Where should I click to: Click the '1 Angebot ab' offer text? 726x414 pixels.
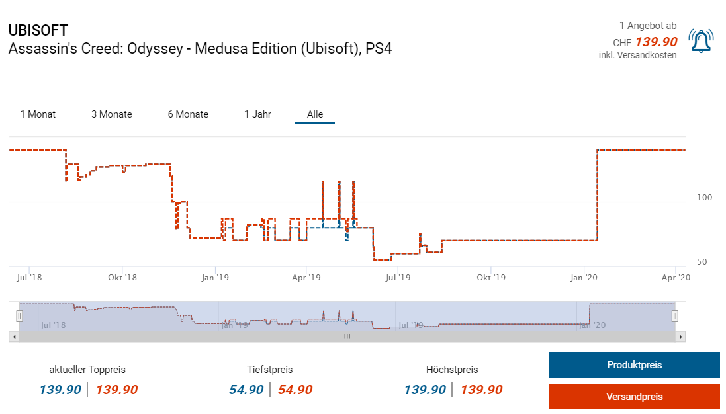click(x=648, y=26)
